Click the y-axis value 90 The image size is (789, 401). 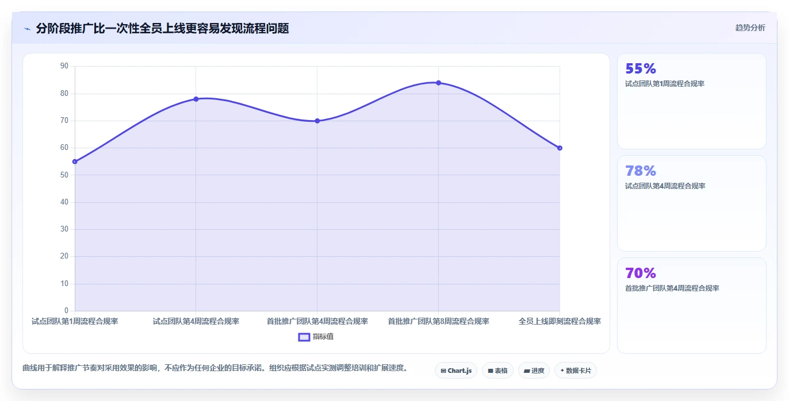point(64,66)
